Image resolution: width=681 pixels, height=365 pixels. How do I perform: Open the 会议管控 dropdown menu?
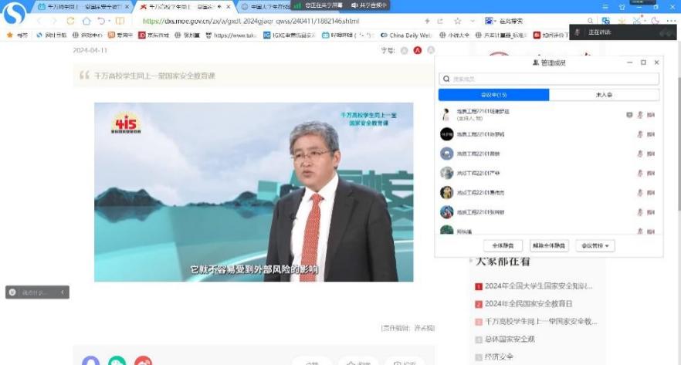pos(596,245)
